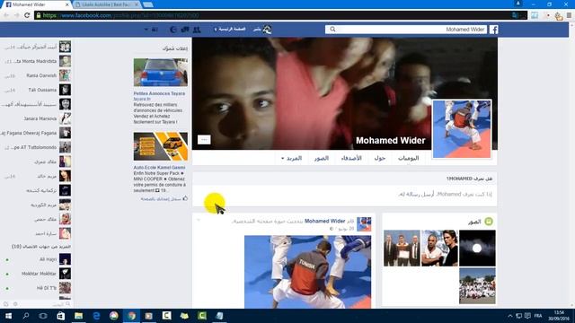Screen dimensions: 575x323
Task: Open the privacy shortcuts icon
Action: (x=155, y=30)
